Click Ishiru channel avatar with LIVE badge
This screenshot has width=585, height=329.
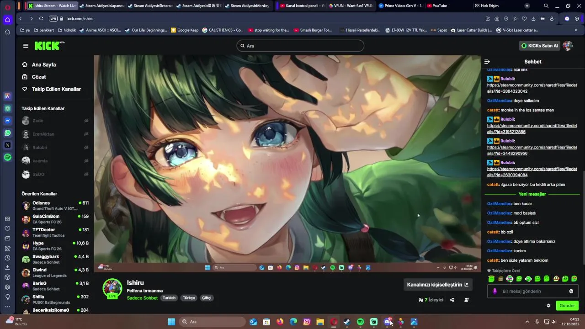112,289
